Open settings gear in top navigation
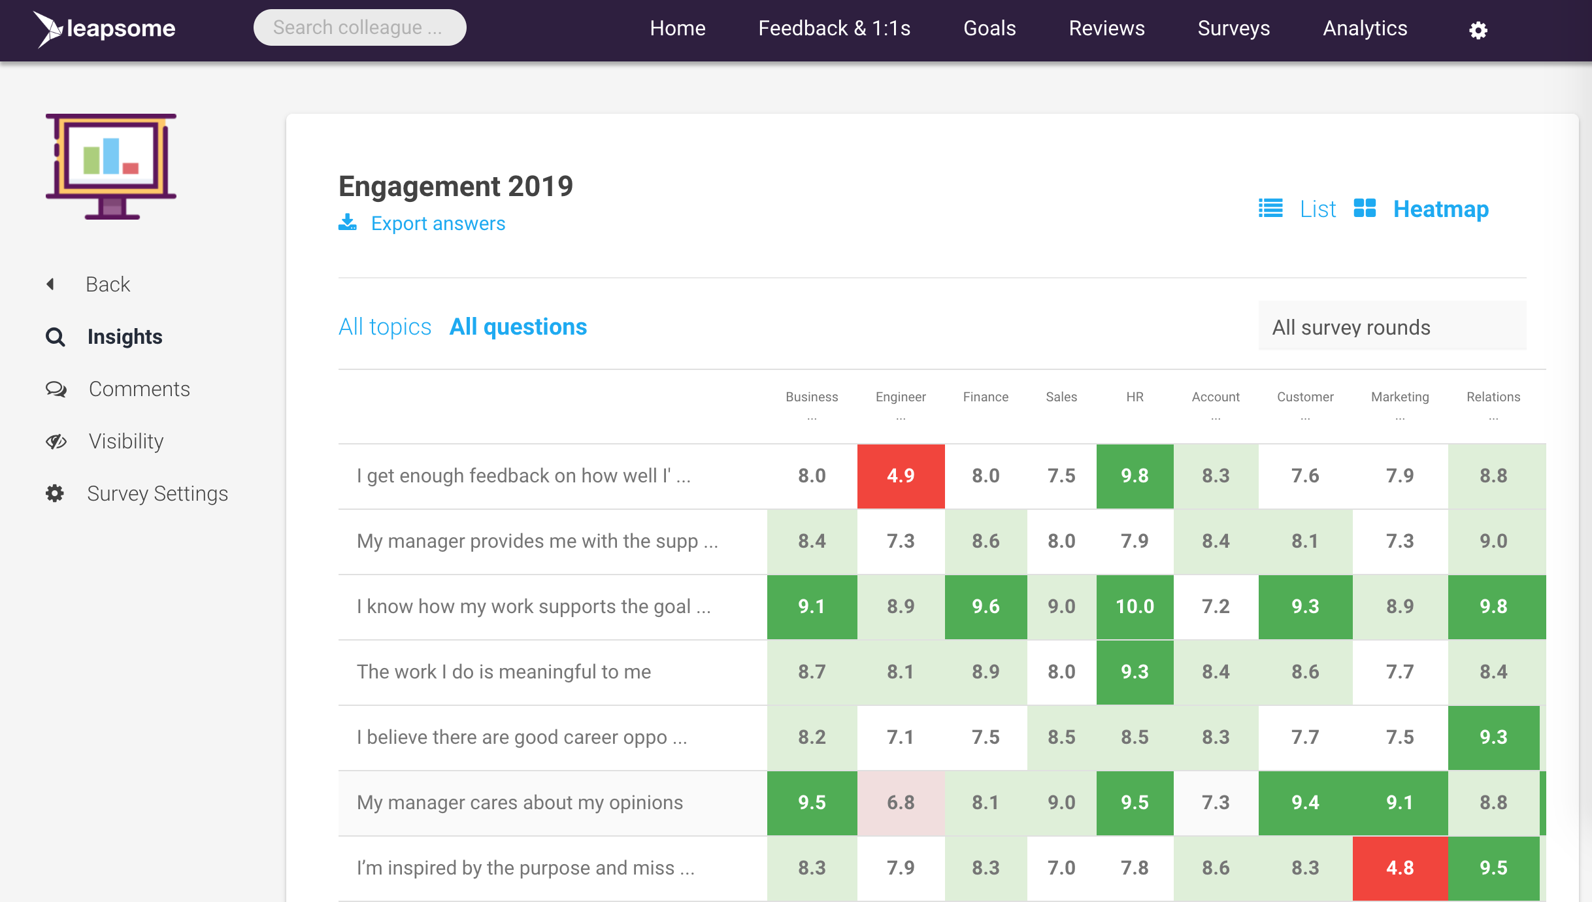1592x902 pixels. pyautogui.click(x=1478, y=30)
